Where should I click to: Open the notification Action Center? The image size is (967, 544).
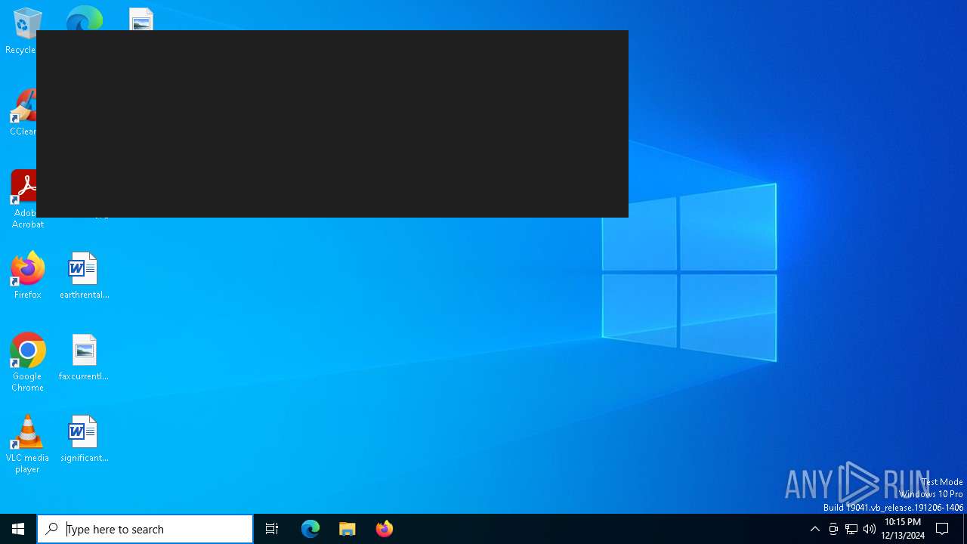[943, 529]
